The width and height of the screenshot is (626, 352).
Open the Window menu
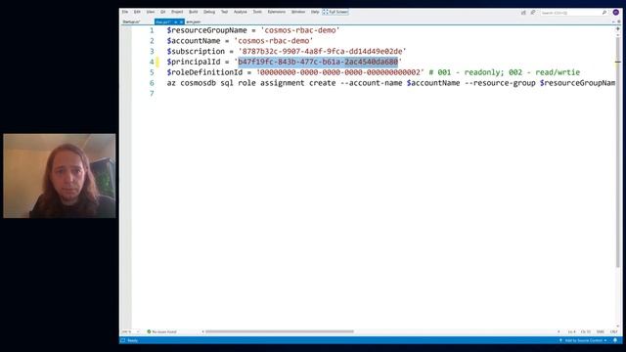tap(298, 12)
